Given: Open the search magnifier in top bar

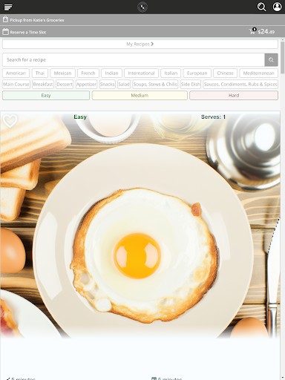Looking at the screenshot, I should pyautogui.click(x=261, y=7).
